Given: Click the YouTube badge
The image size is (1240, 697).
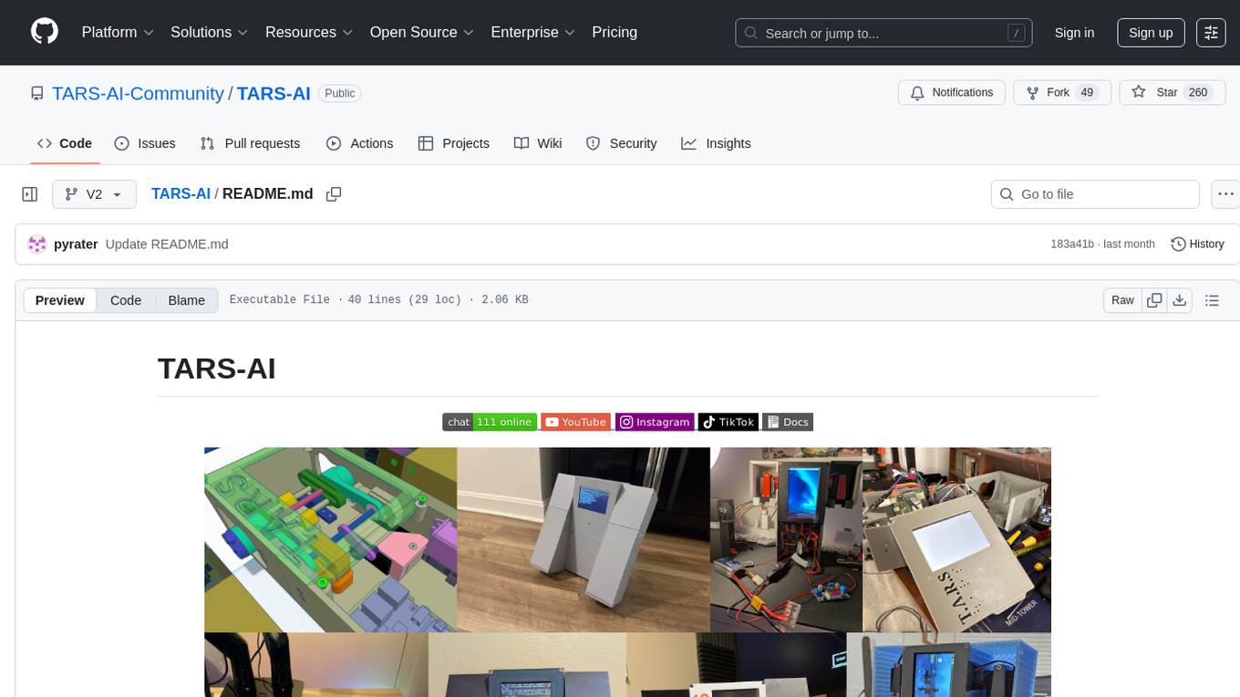Looking at the screenshot, I should click(575, 421).
